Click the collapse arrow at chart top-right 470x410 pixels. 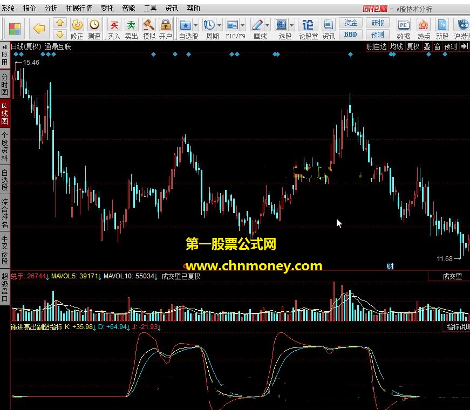click(464, 46)
